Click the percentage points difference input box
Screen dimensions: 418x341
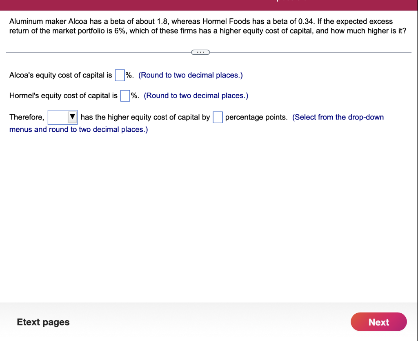point(218,117)
